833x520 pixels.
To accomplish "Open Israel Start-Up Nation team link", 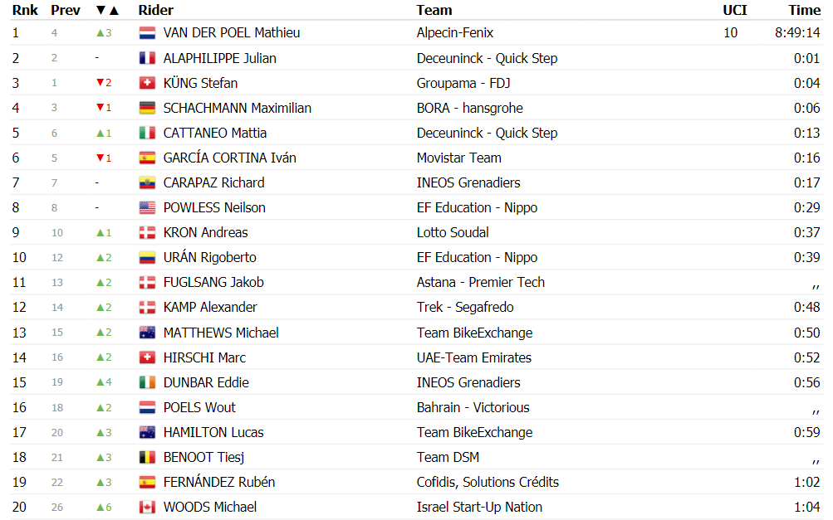I will point(479,508).
